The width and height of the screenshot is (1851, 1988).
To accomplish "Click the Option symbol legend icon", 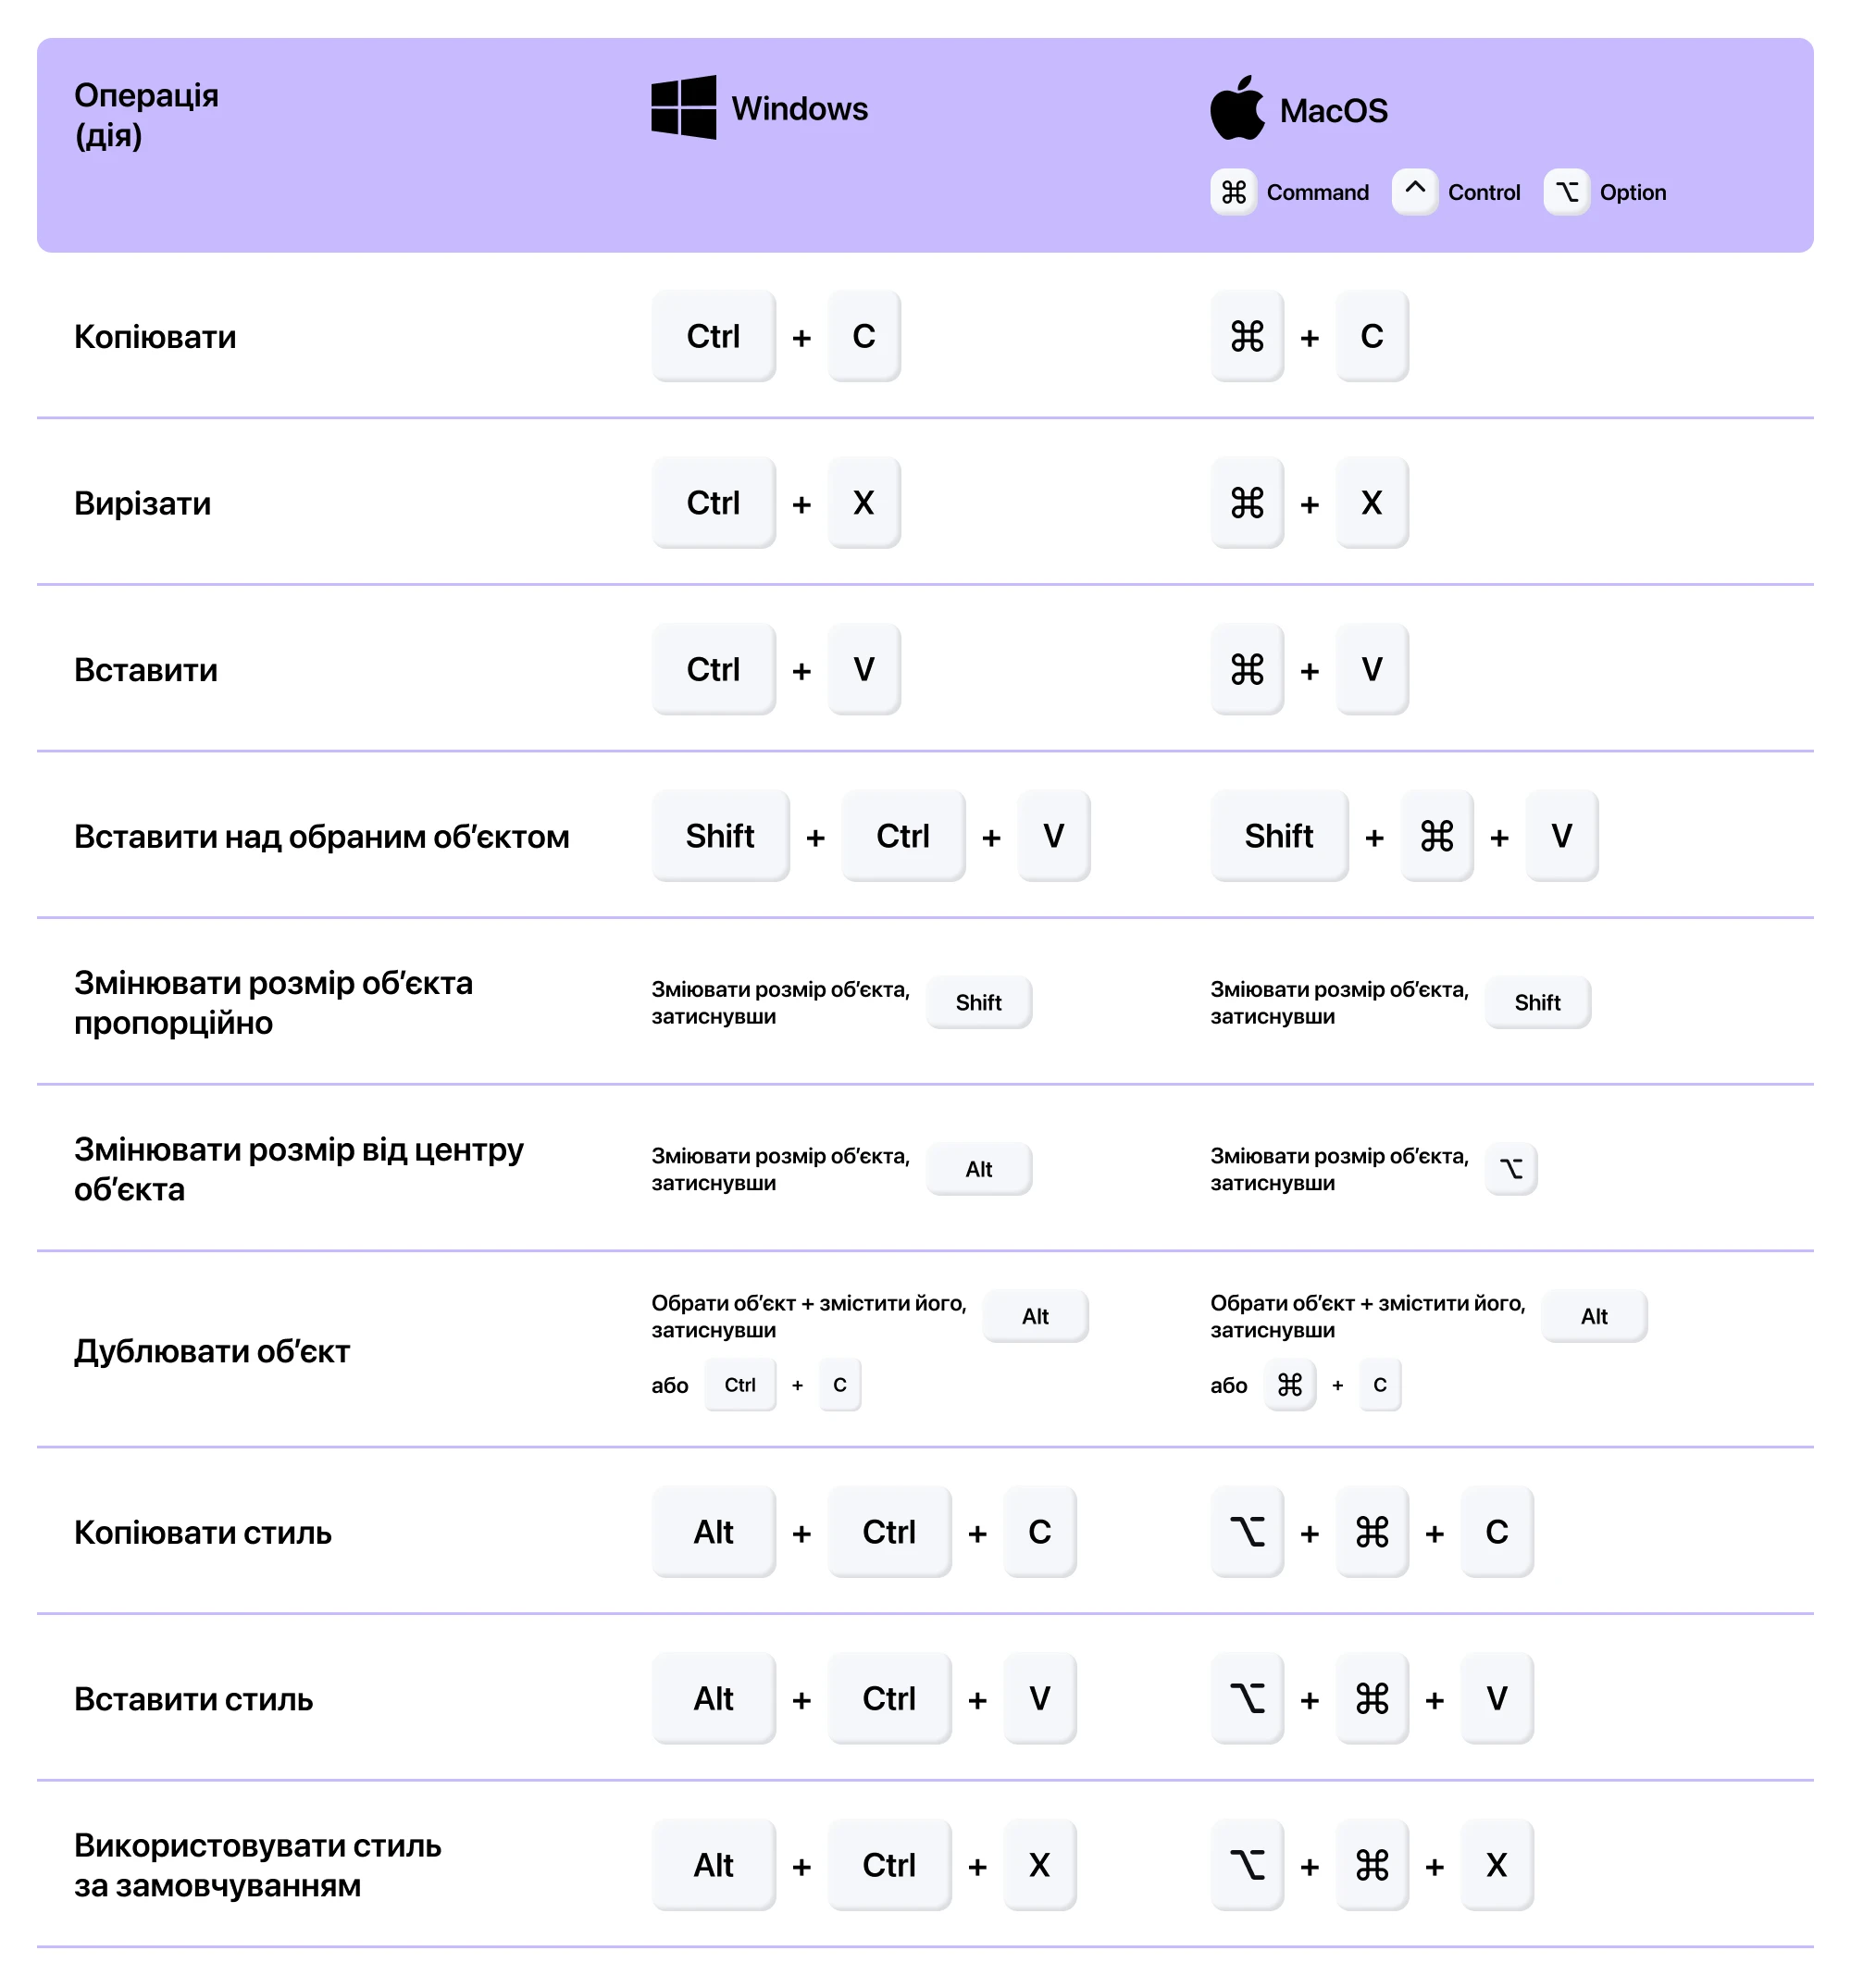I will click(x=1566, y=192).
